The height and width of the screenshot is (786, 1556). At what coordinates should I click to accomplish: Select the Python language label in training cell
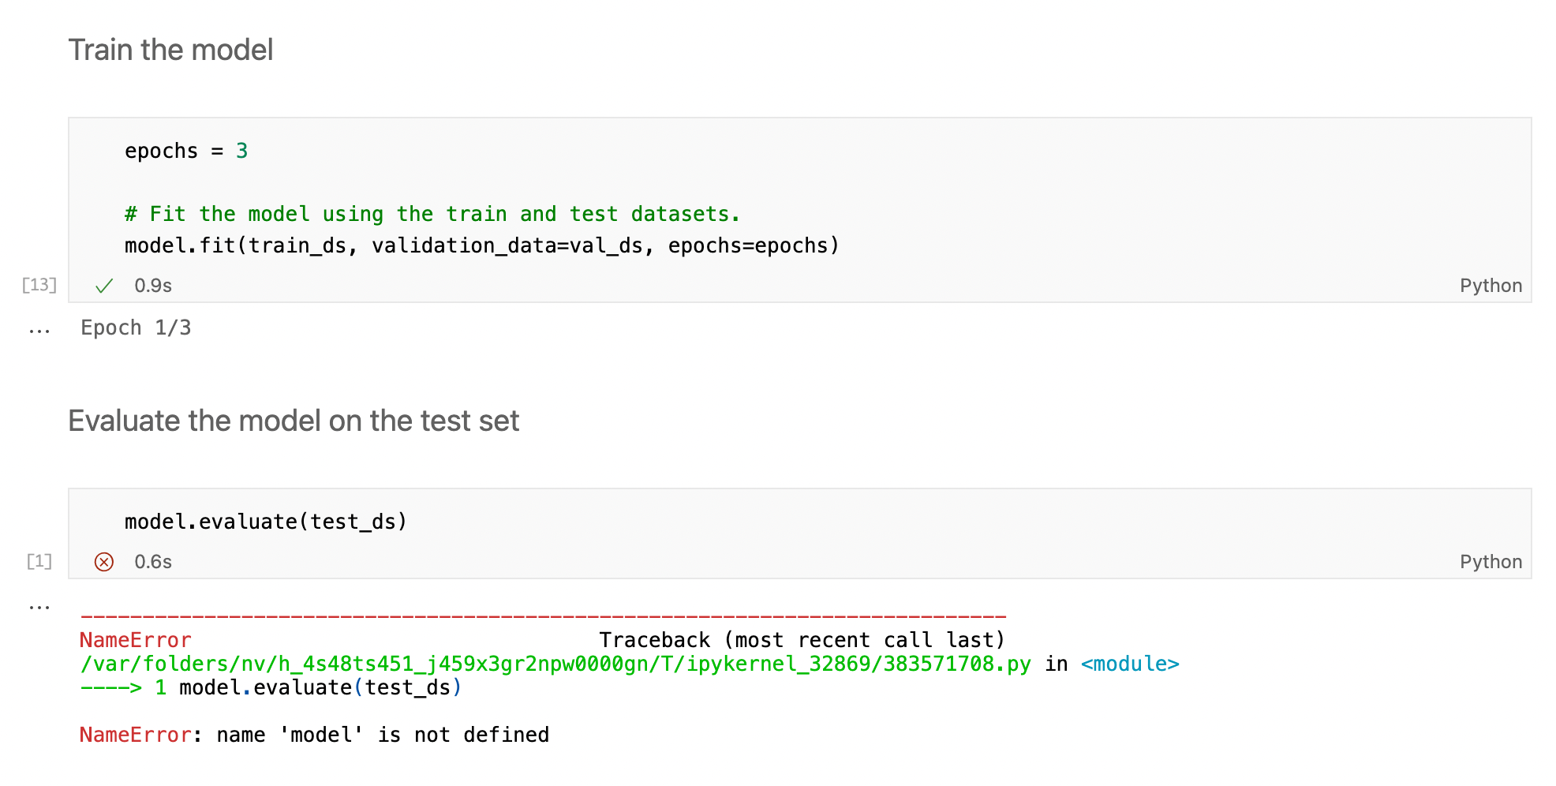(x=1491, y=286)
